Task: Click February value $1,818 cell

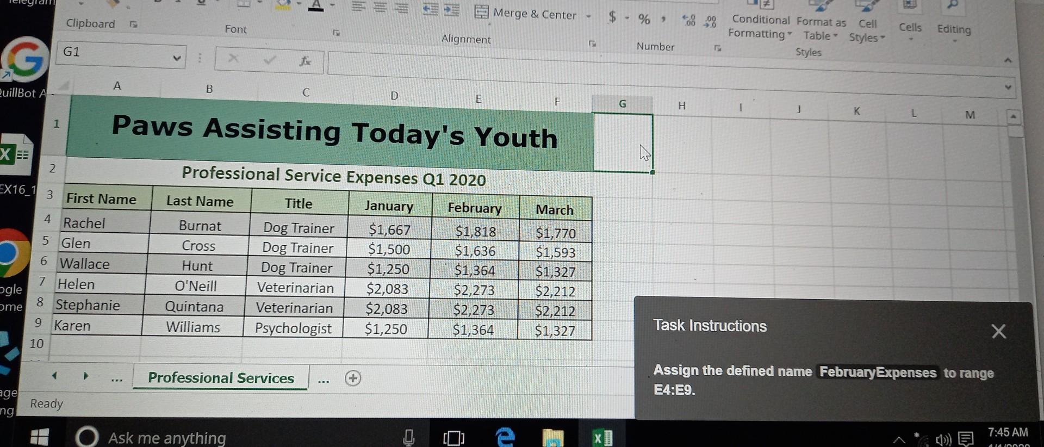Action: 475,231
